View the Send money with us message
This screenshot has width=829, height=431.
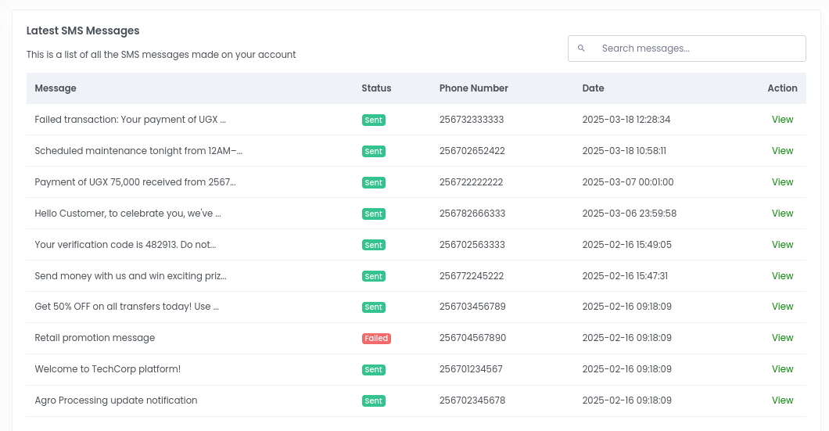point(782,275)
